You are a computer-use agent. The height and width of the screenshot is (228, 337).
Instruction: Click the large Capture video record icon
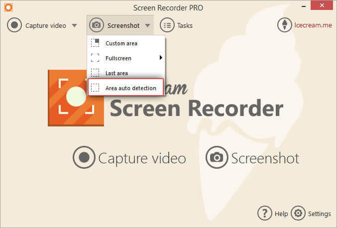click(84, 157)
